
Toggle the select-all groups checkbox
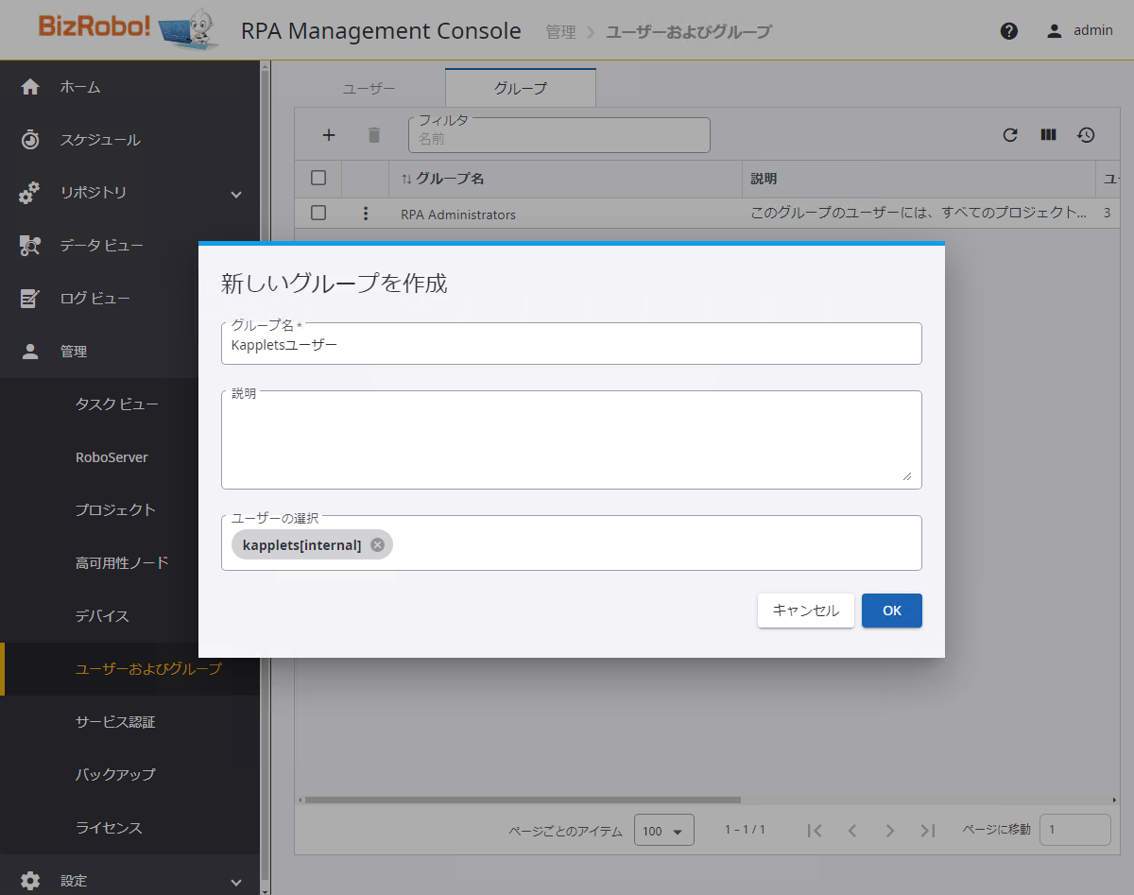tap(318, 178)
